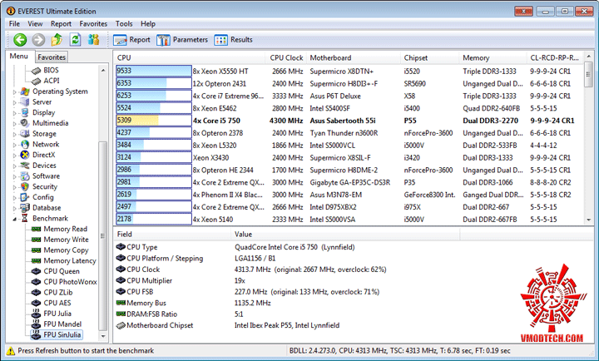This screenshot has height=361, width=599.
Task: Select the FPU Mandel benchmark
Action: (62, 324)
